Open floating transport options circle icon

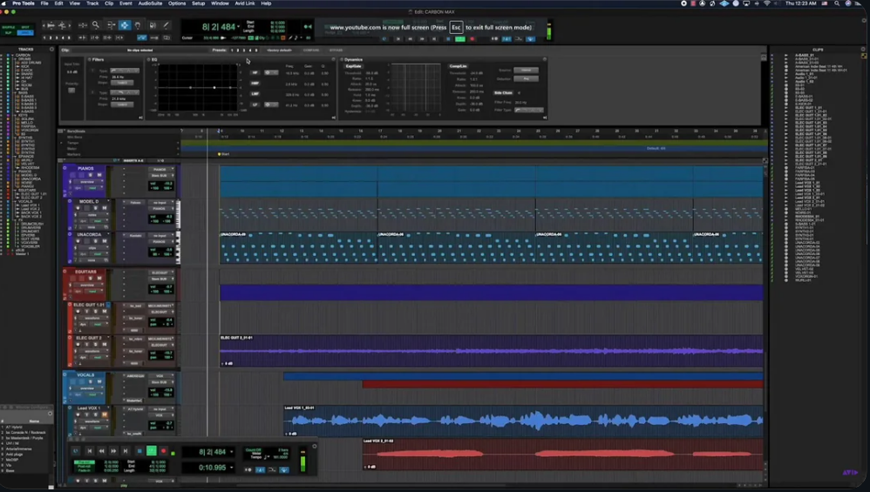[x=315, y=446]
